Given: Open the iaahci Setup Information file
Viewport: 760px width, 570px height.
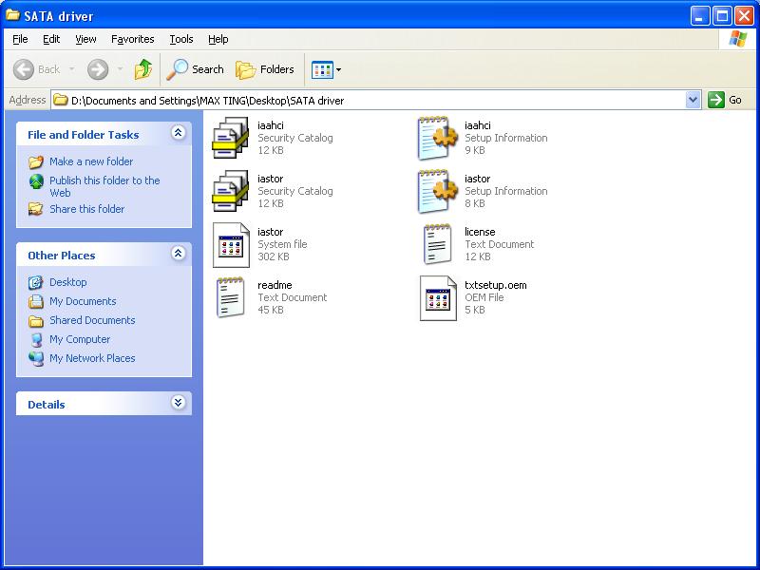Looking at the screenshot, I should pyautogui.click(x=438, y=138).
